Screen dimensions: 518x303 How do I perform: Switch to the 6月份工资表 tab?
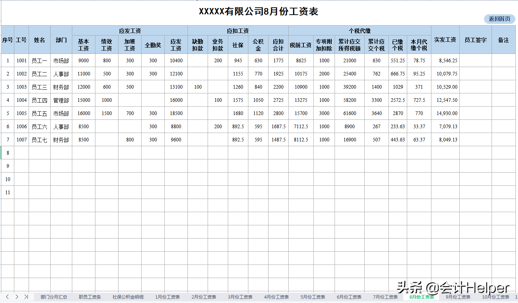[349, 297]
